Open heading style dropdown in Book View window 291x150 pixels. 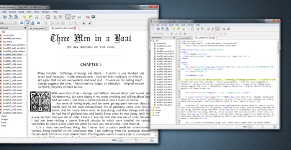(8, 23)
